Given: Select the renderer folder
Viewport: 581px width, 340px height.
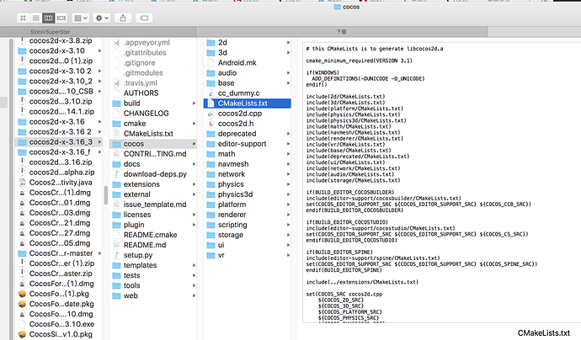Looking at the screenshot, I should [x=248, y=215].
